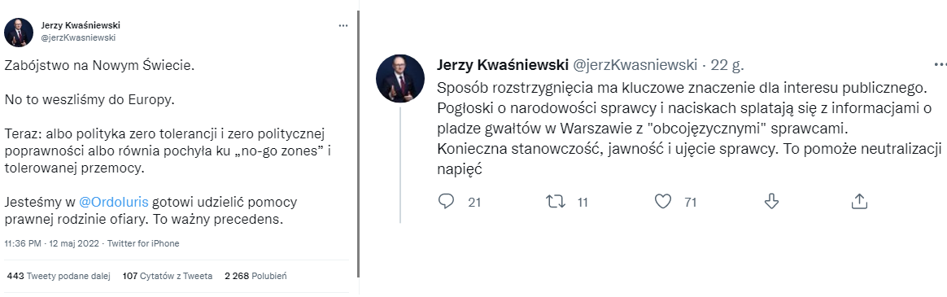View the 107 Cytatów z Tweeta list
Image resolution: width=947 pixels, height=297 pixels.
pos(168,277)
